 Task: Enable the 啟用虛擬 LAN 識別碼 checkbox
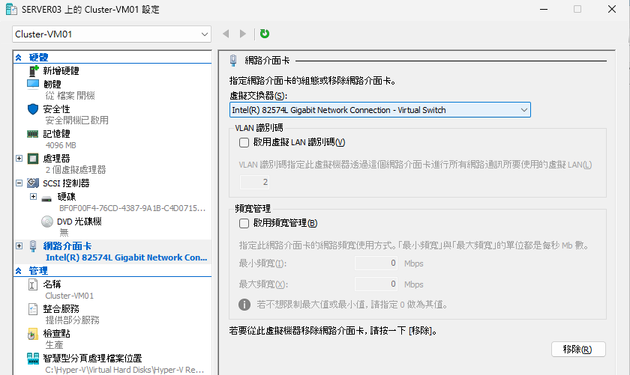244,142
